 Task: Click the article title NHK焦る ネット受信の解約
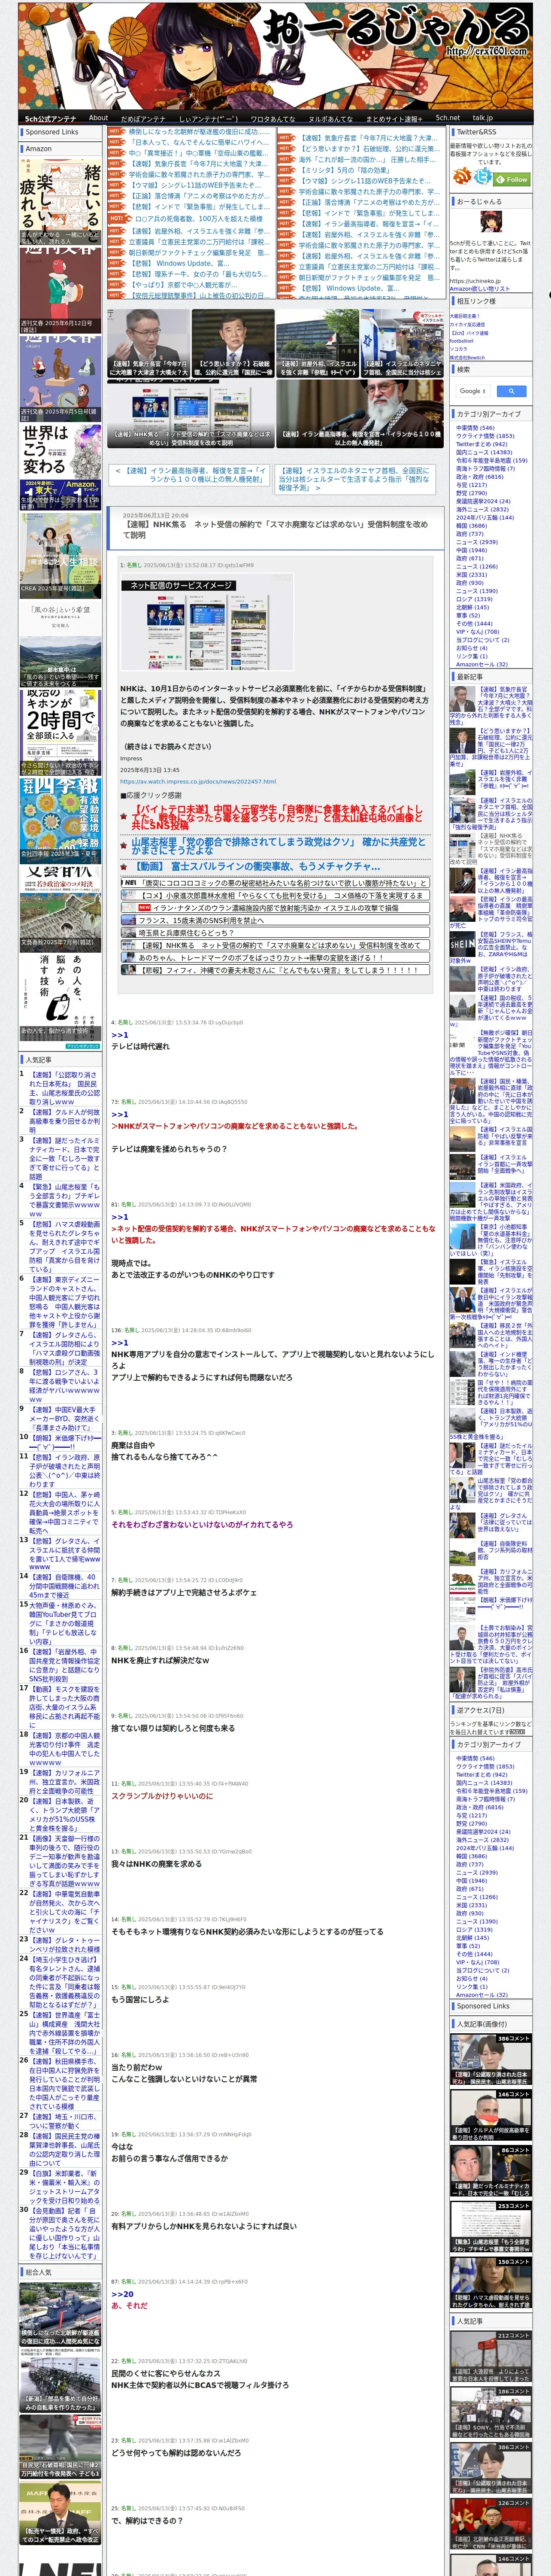point(275,529)
